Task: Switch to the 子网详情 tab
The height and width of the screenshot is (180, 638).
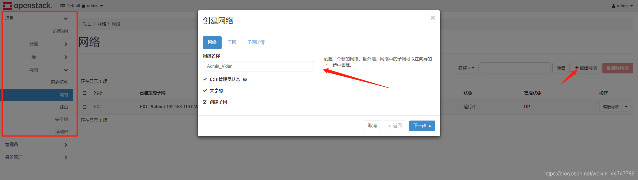Action: 256,42
